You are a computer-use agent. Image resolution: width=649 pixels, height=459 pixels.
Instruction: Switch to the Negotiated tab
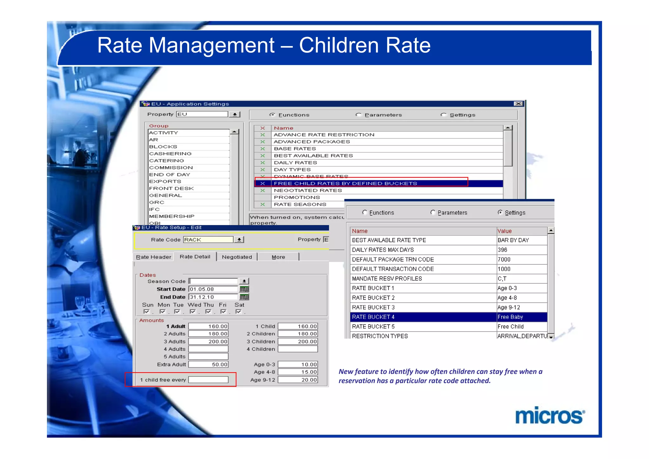[237, 257]
